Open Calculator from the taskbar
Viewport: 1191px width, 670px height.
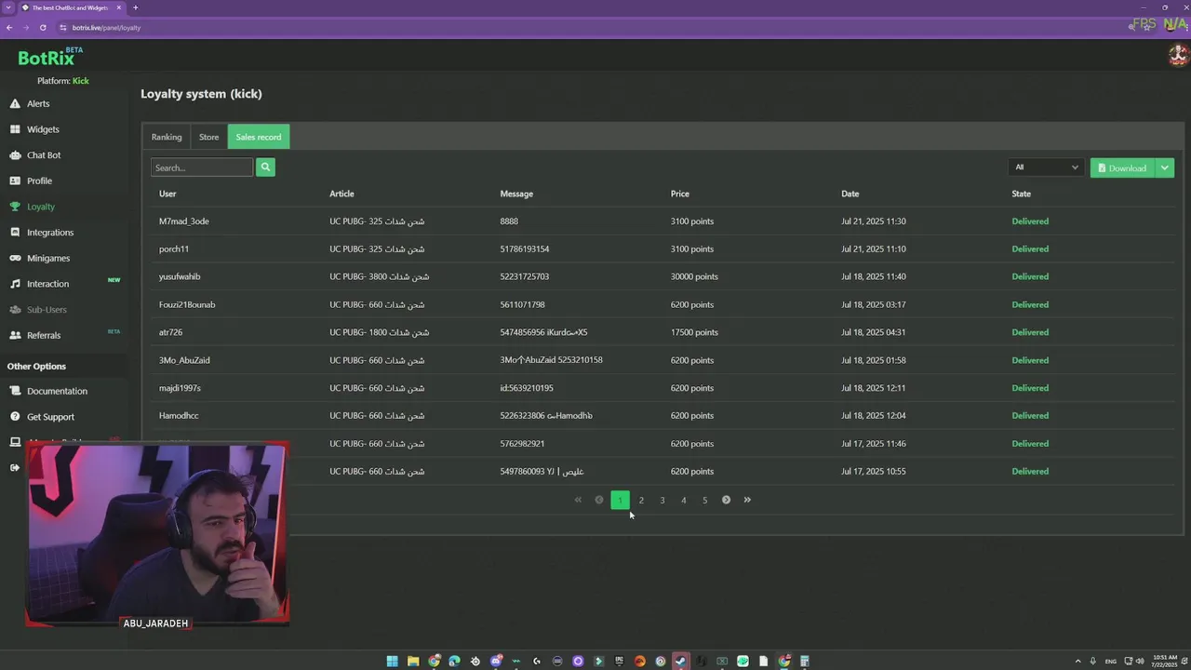(805, 661)
